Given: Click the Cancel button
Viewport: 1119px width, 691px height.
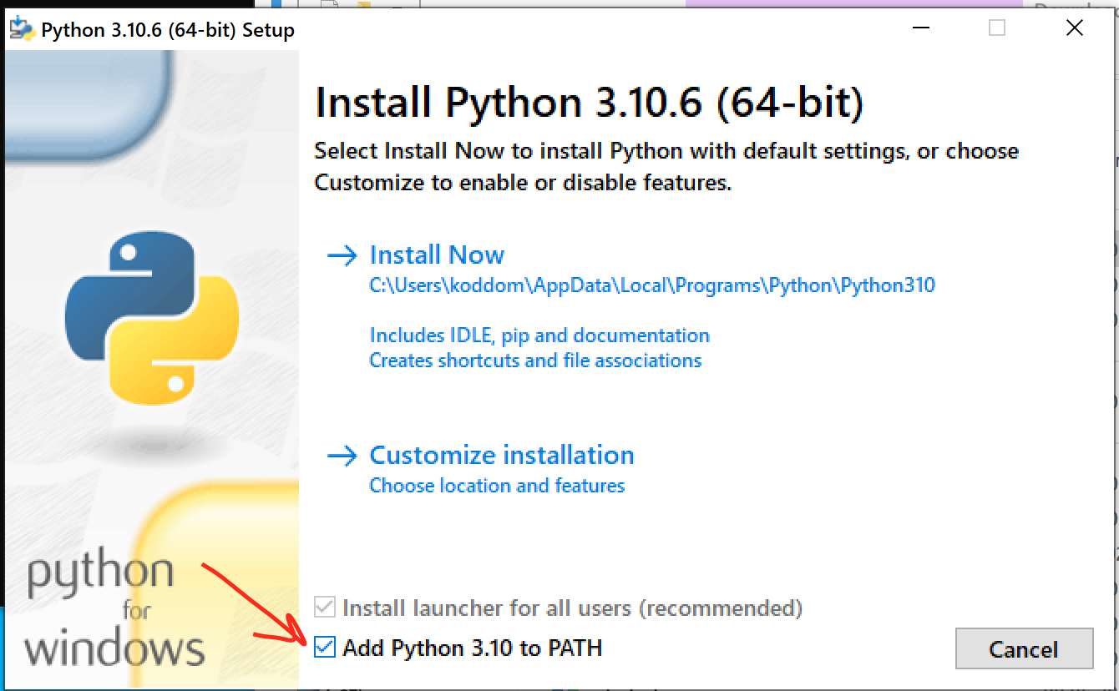Looking at the screenshot, I should 1025,649.
